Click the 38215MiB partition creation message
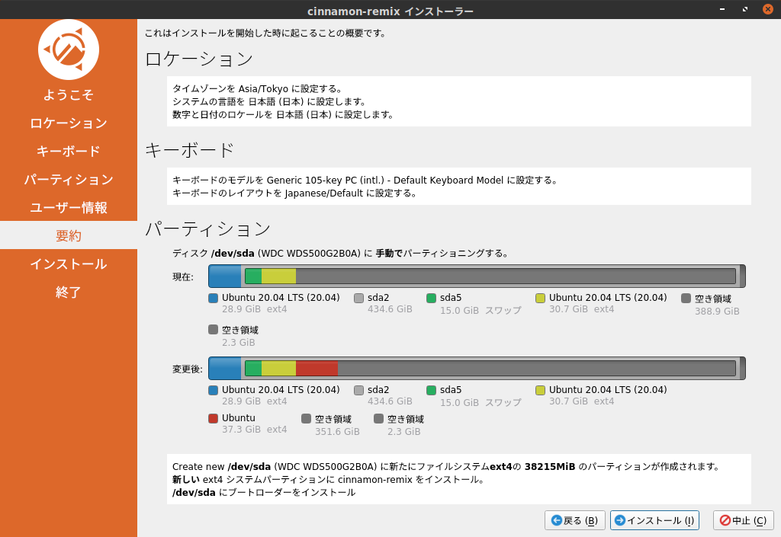This screenshot has width=781, height=537. pos(446,466)
